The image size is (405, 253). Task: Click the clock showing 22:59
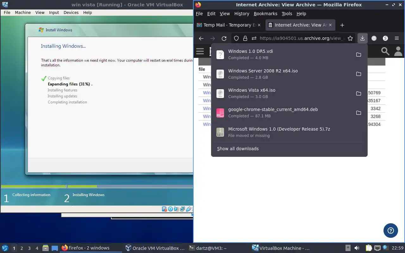[x=397, y=248]
